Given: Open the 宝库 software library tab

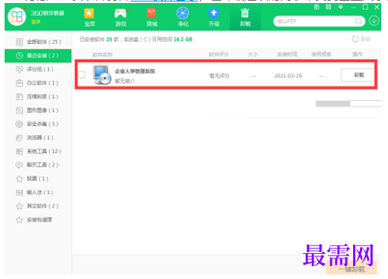Looking at the screenshot, I should 89,17.
